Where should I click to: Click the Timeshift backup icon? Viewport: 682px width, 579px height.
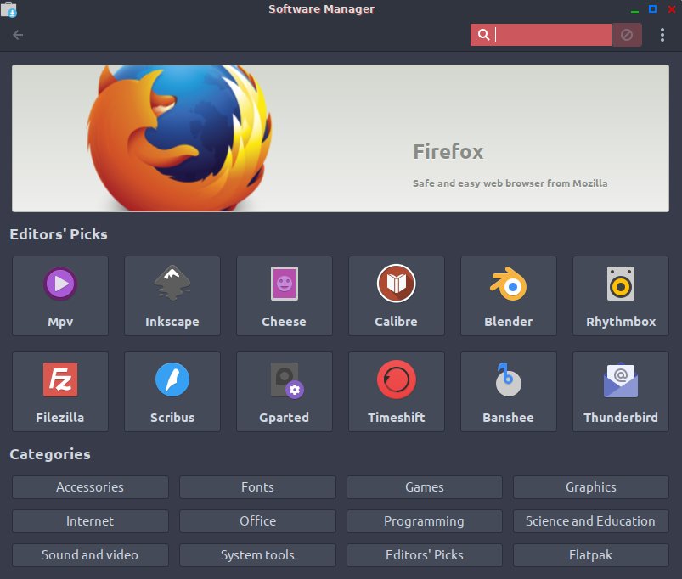coord(396,380)
